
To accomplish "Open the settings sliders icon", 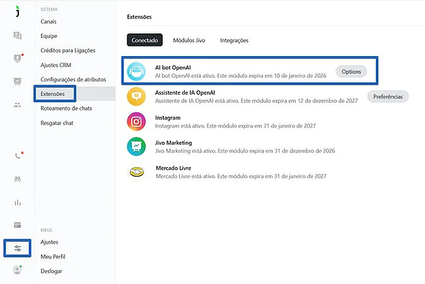I will point(18,248).
